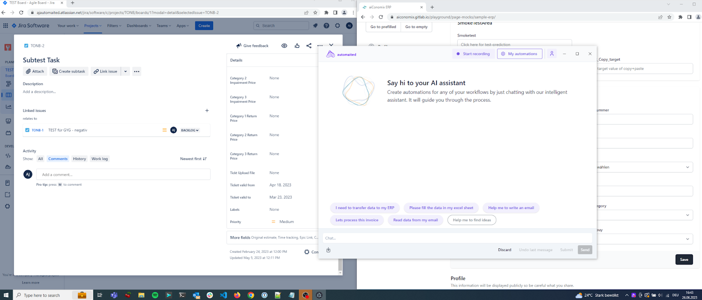Open Slack from the taskbar

click(x=210, y=295)
